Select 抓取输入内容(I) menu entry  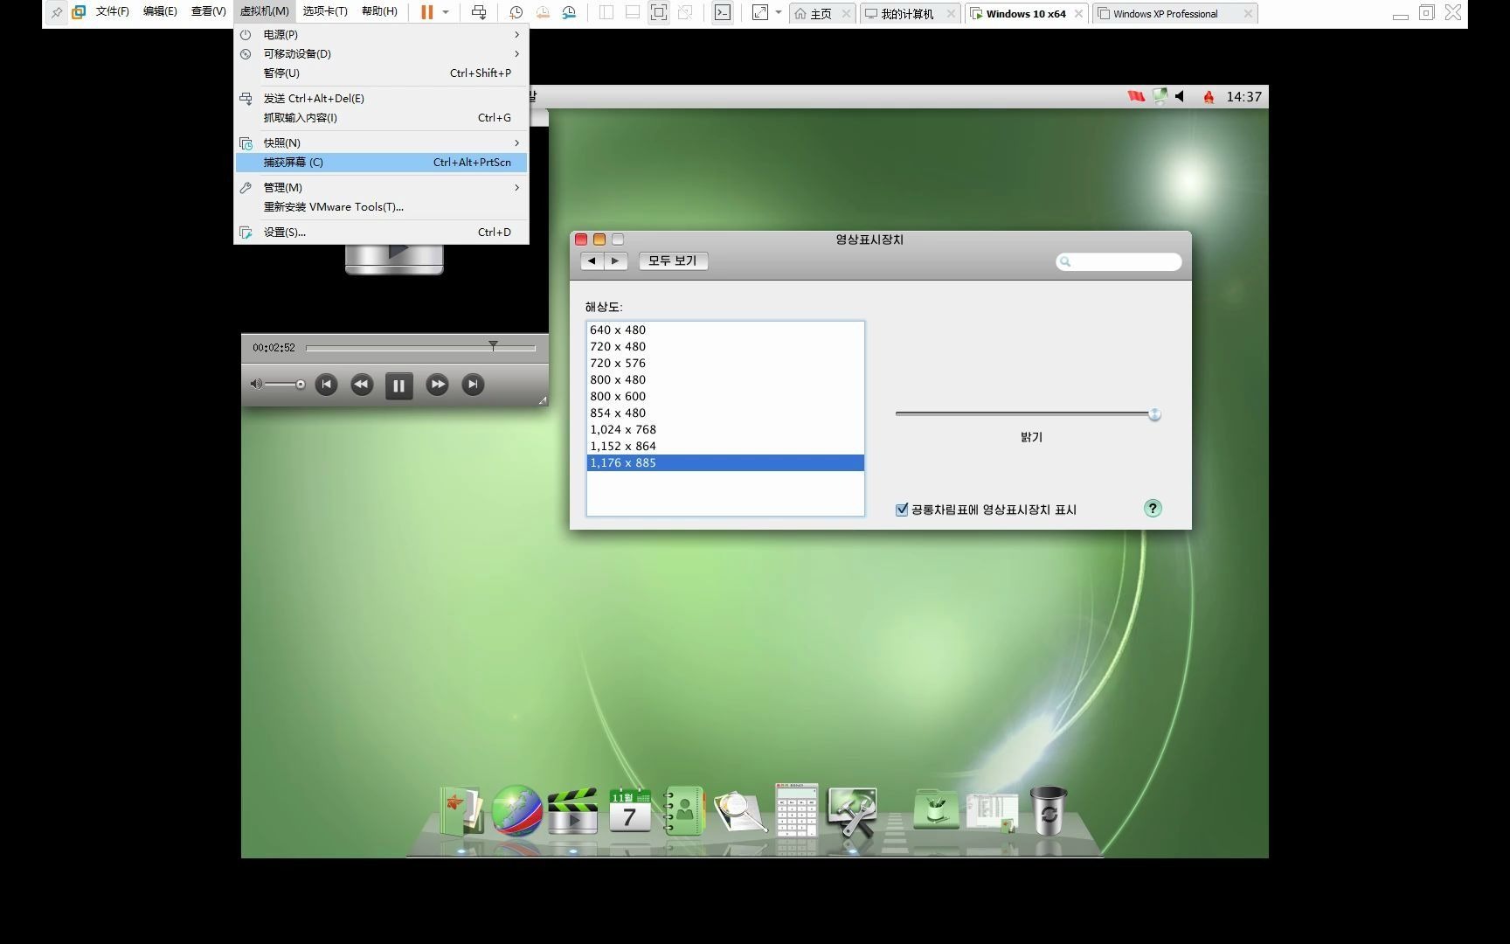pos(381,117)
